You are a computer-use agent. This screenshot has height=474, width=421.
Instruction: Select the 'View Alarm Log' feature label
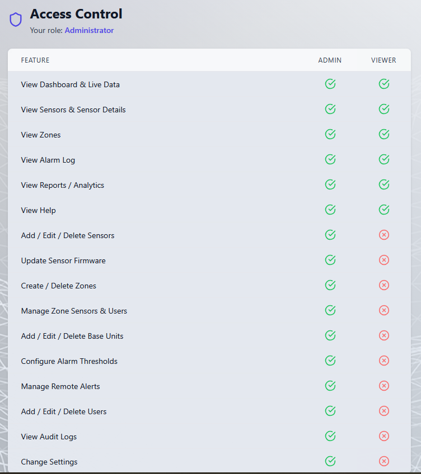(48, 160)
